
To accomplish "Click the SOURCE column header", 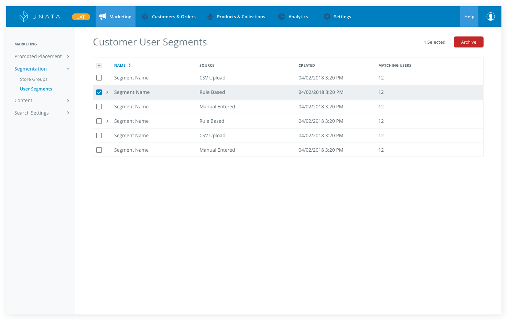I will 207,65.
